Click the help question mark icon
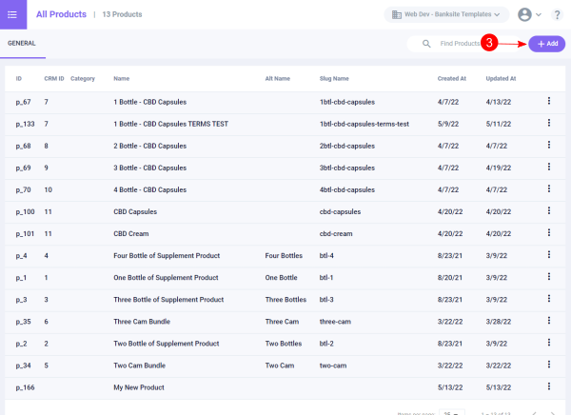 tap(556, 14)
